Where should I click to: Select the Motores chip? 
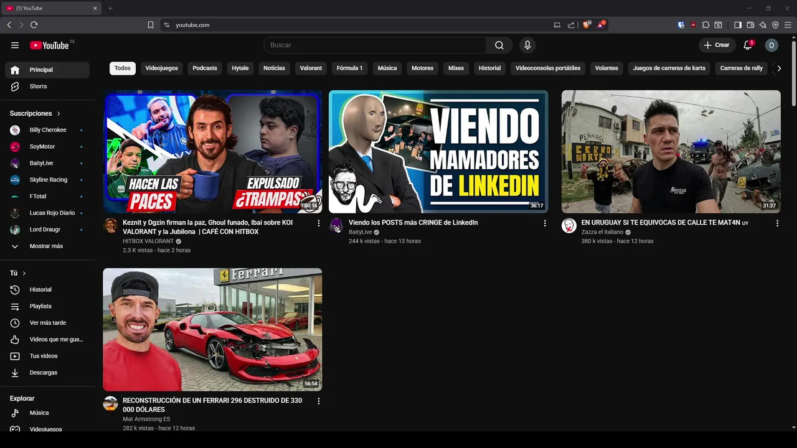click(422, 68)
